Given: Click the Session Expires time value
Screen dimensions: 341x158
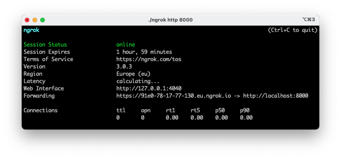Looking at the screenshot, I should point(144,52).
